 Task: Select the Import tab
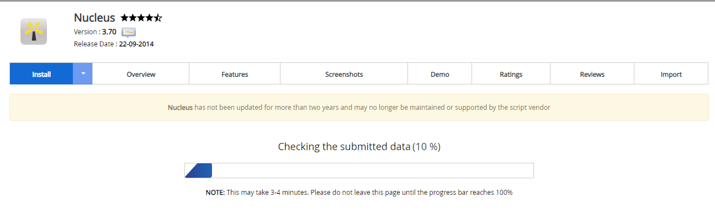(671, 74)
